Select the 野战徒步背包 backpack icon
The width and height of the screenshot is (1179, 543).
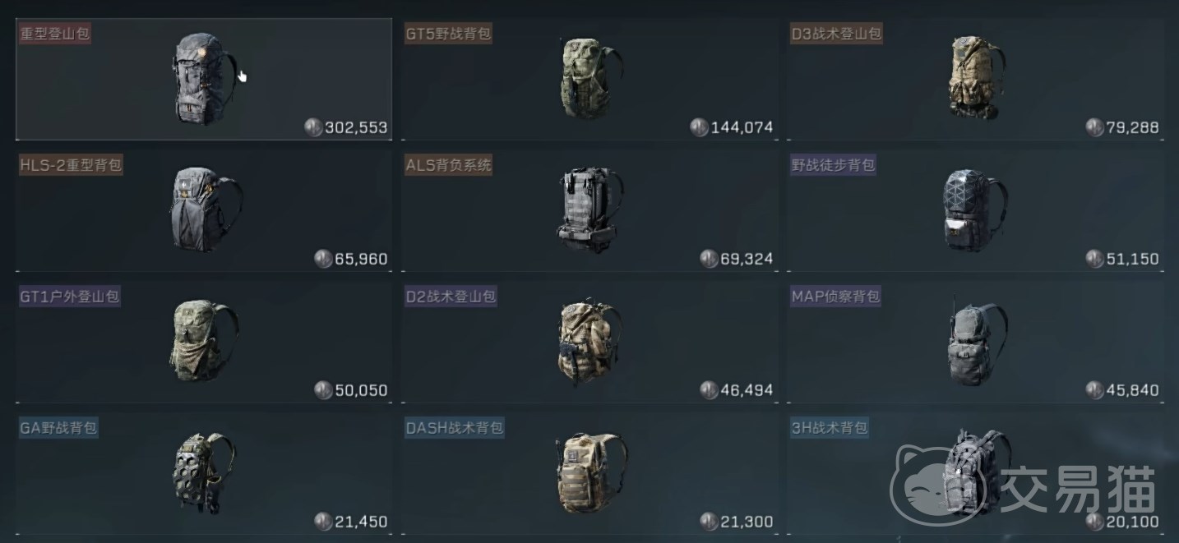pyautogui.click(x=975, y=210)
